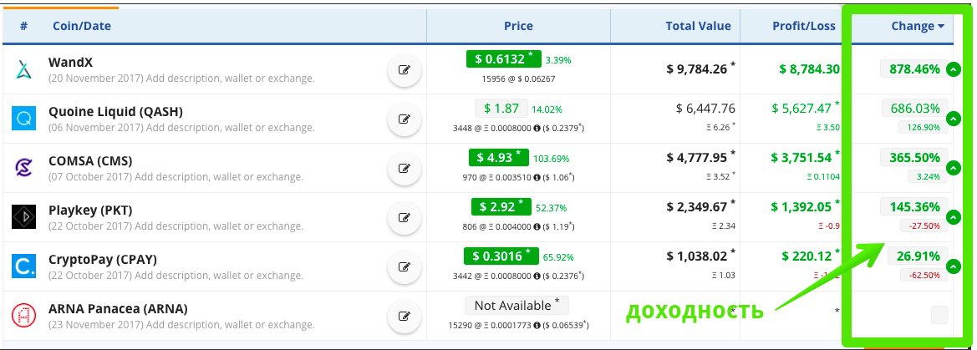
Task: Click the Playkey coin logo
Action: [24, 216]
